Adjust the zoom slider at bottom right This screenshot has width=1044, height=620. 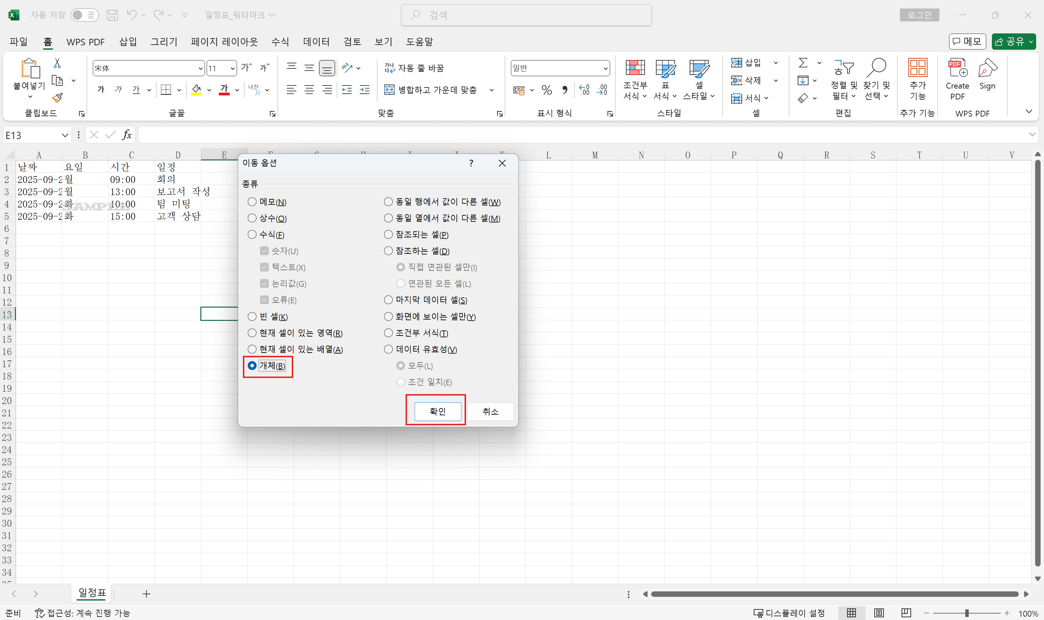[x=967, y=613]
